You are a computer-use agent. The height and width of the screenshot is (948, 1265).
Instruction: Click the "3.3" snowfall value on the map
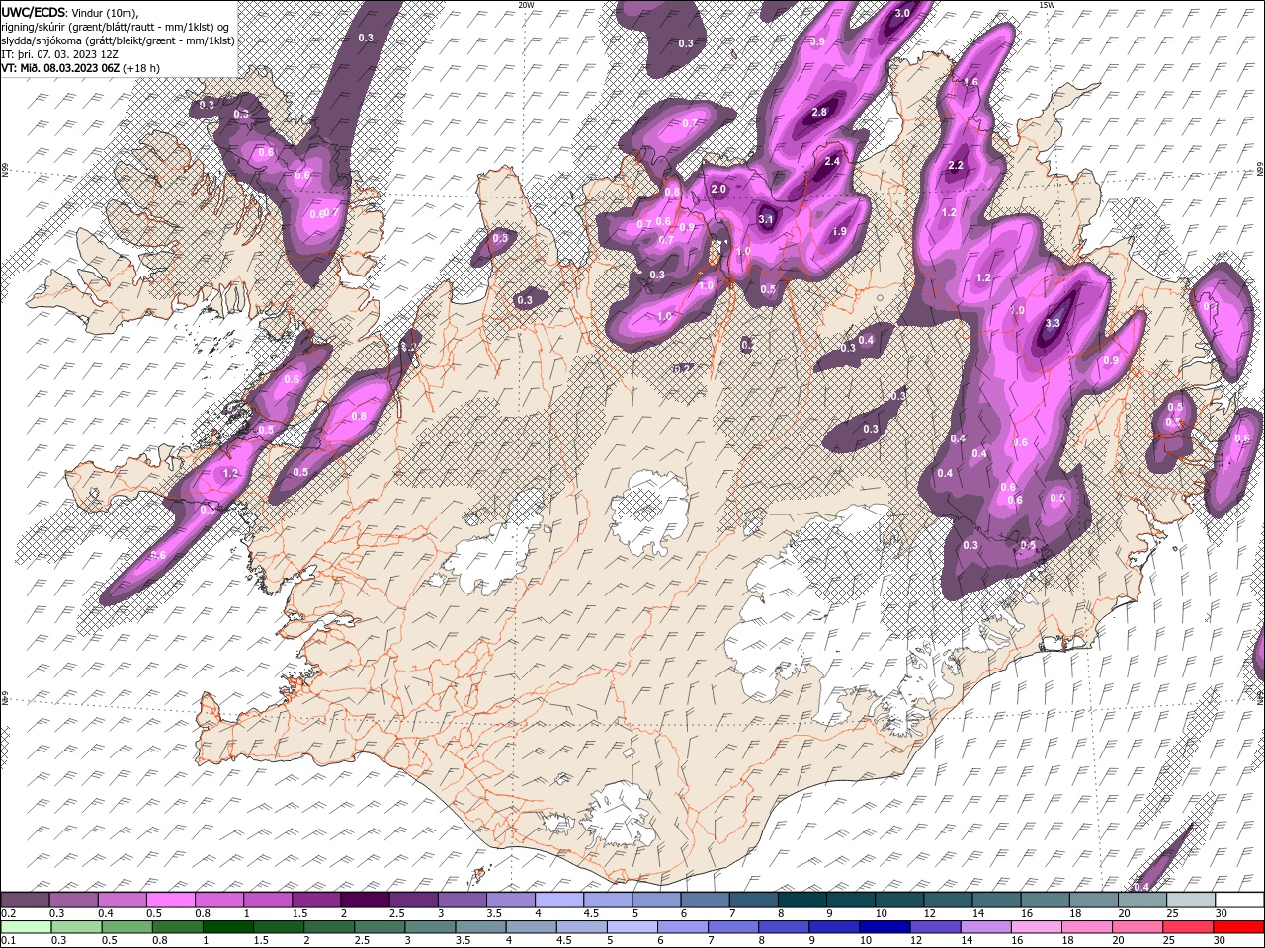click(x=1053, y=323)
